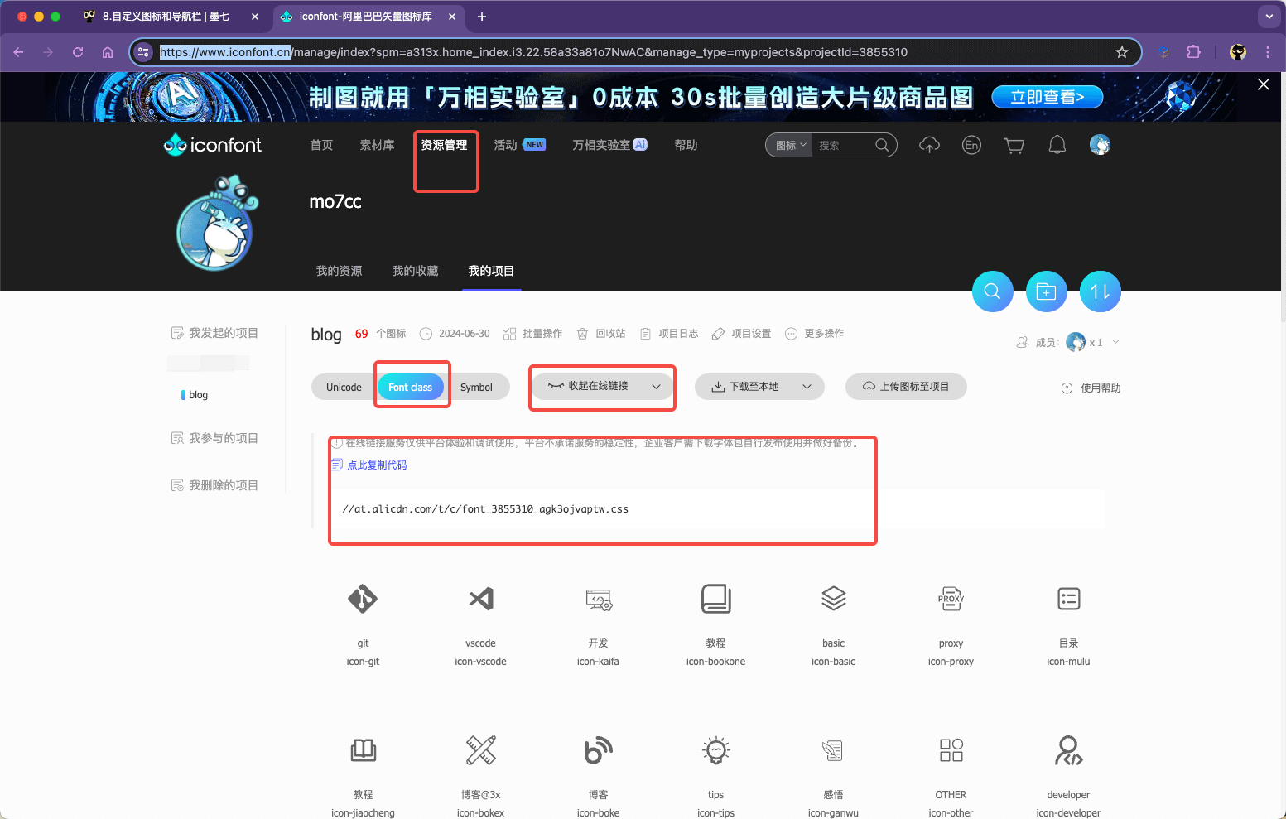Select the icon-boke blog icon

click(x=598, y=750)
